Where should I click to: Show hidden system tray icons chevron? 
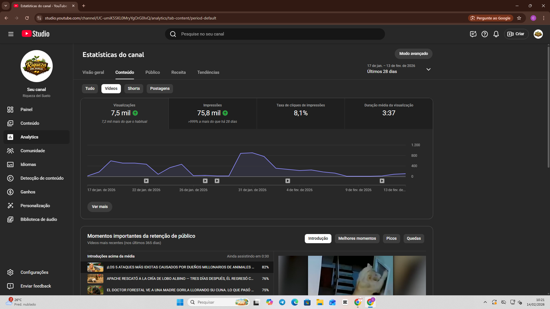coord(485,302)
